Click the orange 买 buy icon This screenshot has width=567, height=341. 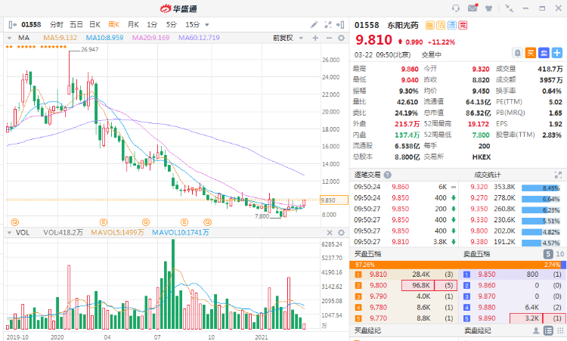pos(531,52)
